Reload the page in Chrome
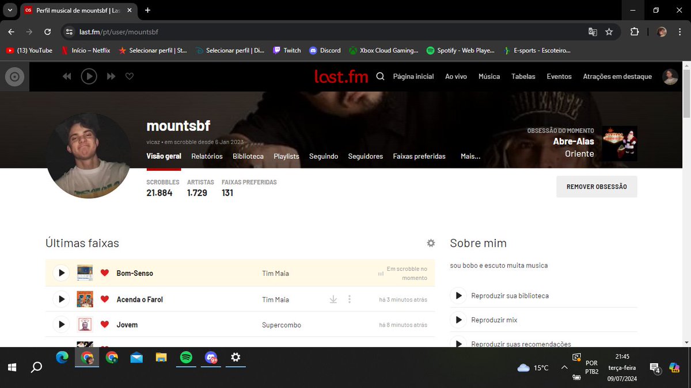The height and width of the screenshot is (388, 691). point(48,32)
